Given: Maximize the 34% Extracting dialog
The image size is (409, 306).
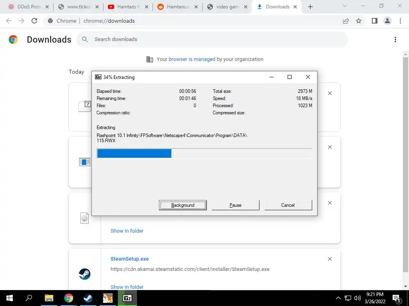Looking at the screenshot, I should click(x=289, y=77).
